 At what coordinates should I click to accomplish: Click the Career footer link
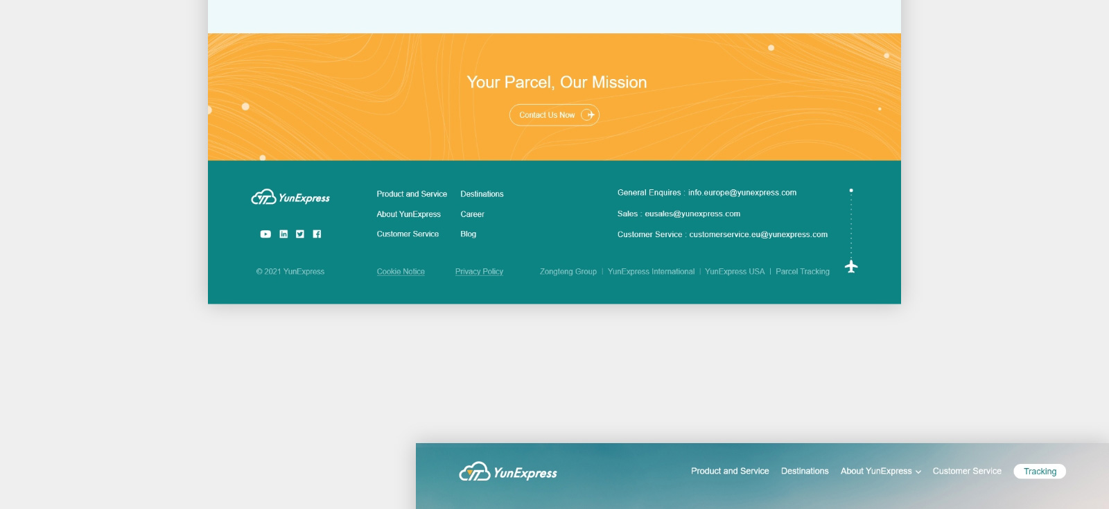(472, 214)
